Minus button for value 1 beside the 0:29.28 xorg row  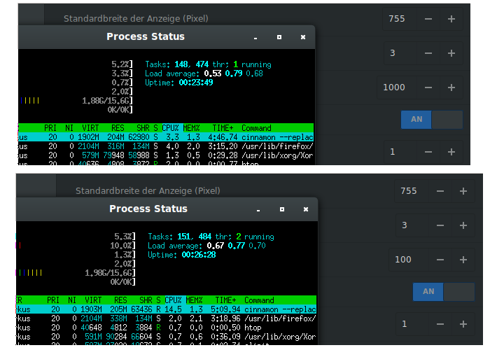(428, 152)
